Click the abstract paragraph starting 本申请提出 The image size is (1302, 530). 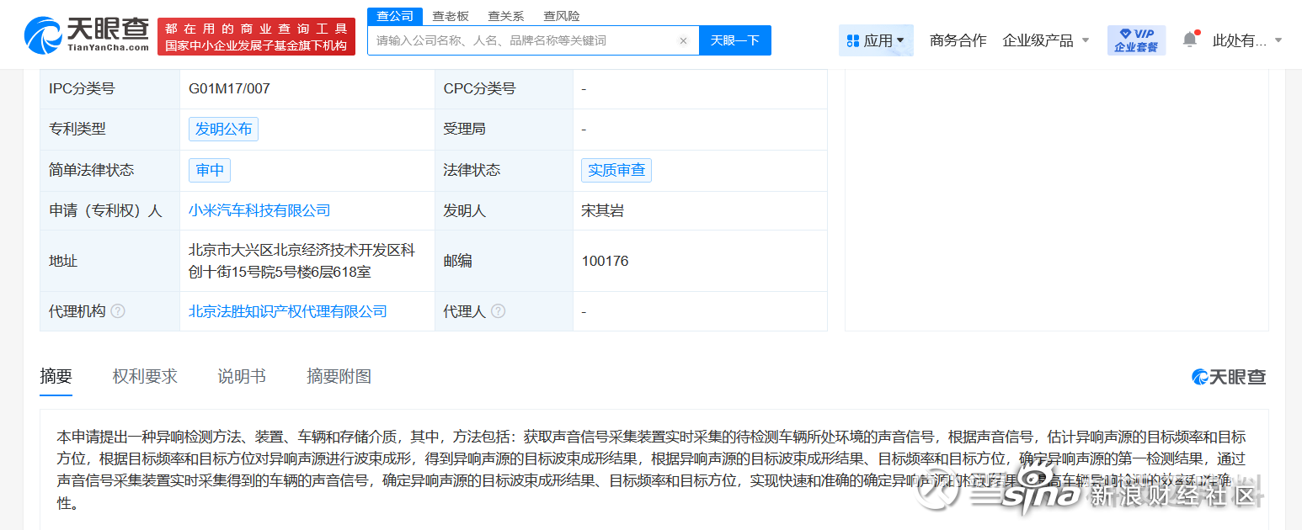point(652,470)
